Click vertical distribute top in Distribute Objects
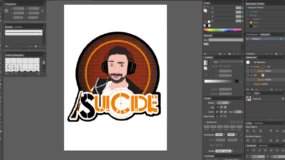Image resolution: width=285 pixels, height=160 pixels. pyautogui.click(x=248, y=141)
